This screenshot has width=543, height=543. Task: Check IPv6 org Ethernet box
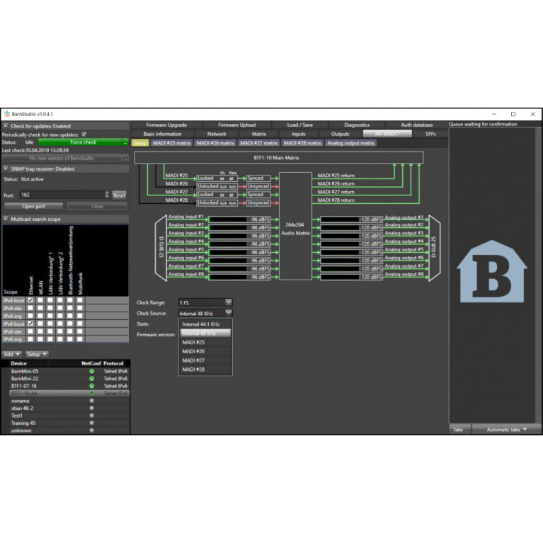(x=30, y=339)
